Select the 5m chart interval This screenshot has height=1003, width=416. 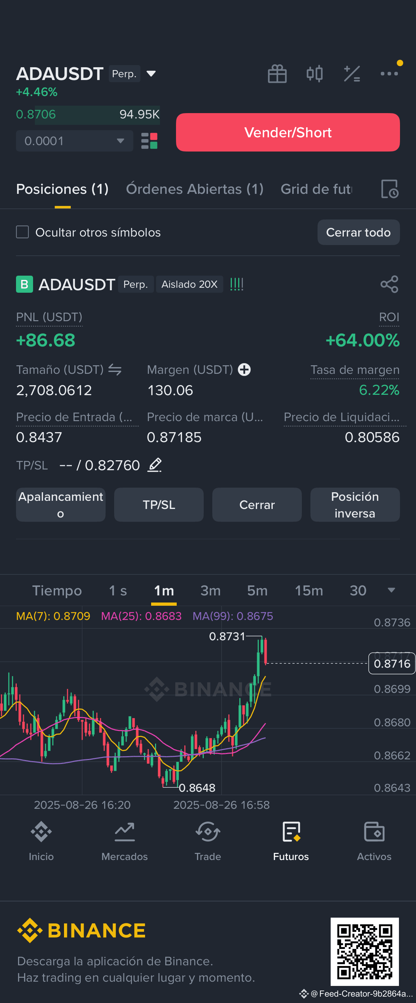coord(257,590)
